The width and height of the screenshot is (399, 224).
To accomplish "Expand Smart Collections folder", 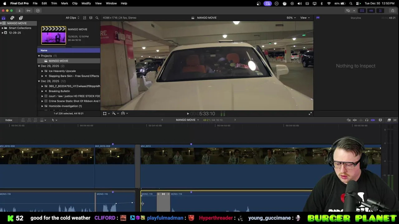I will click(2, 28).
